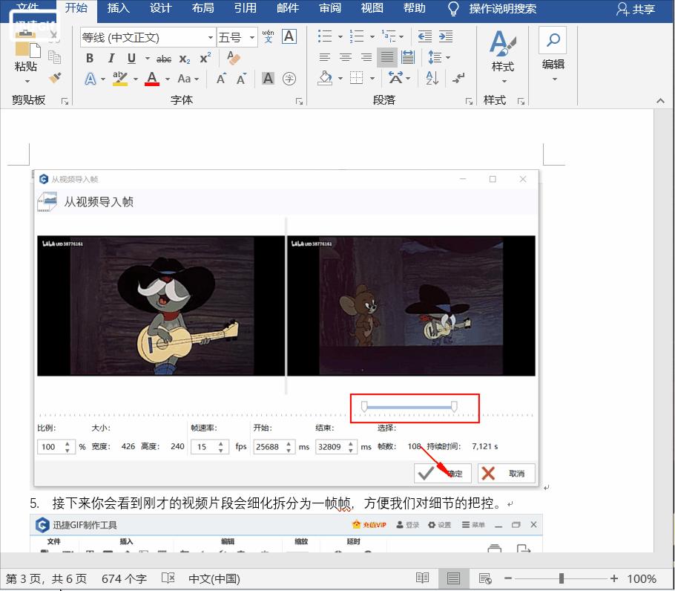Click the strikethrough button
This screenshot has width=675, height=591.
click(164, 58)
